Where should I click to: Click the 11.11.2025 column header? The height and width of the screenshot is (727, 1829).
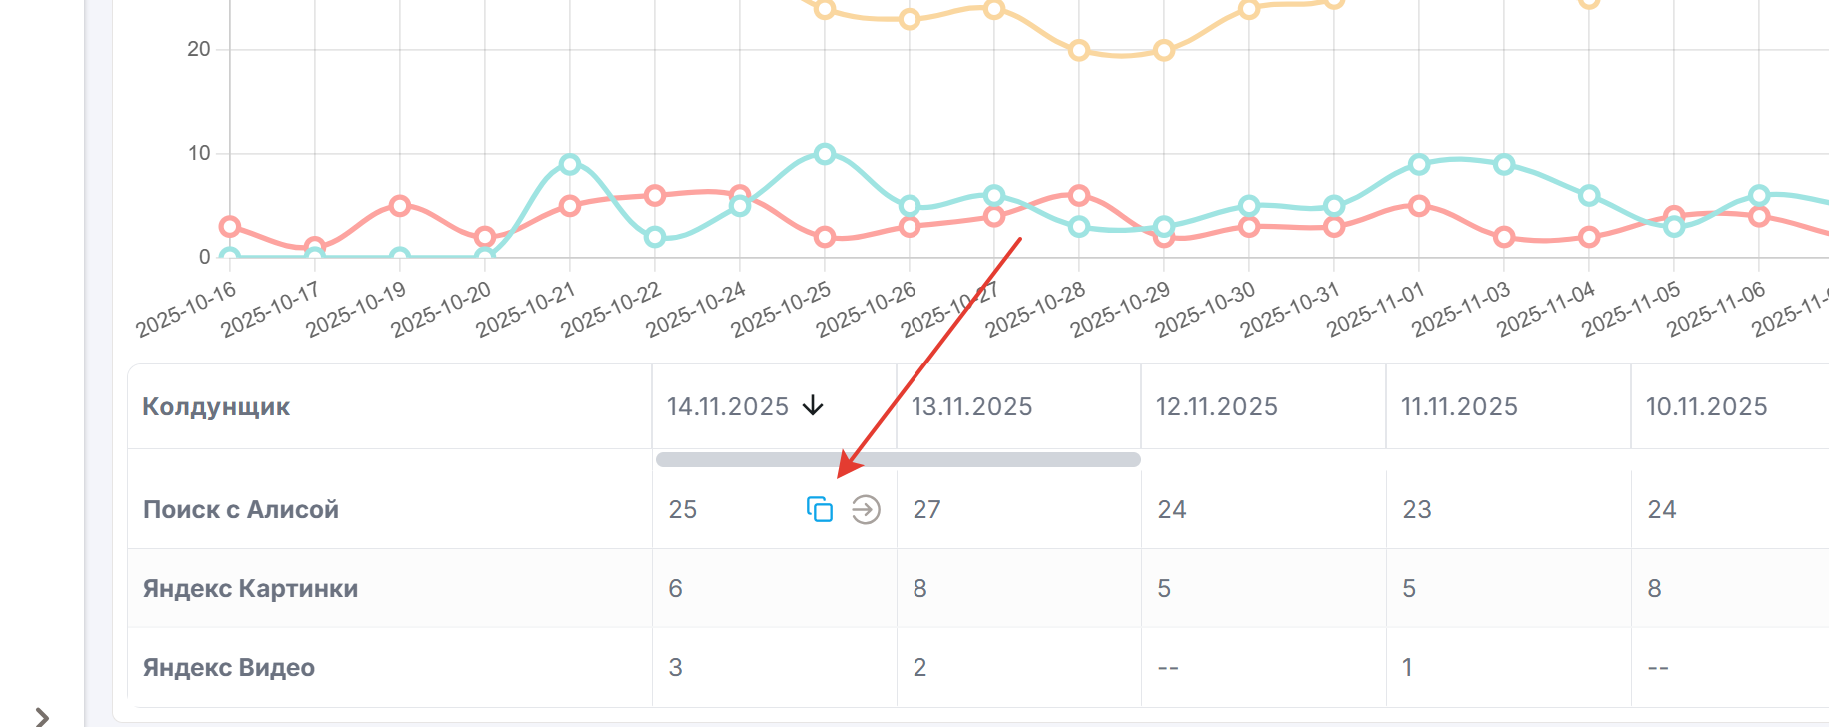1459,406
